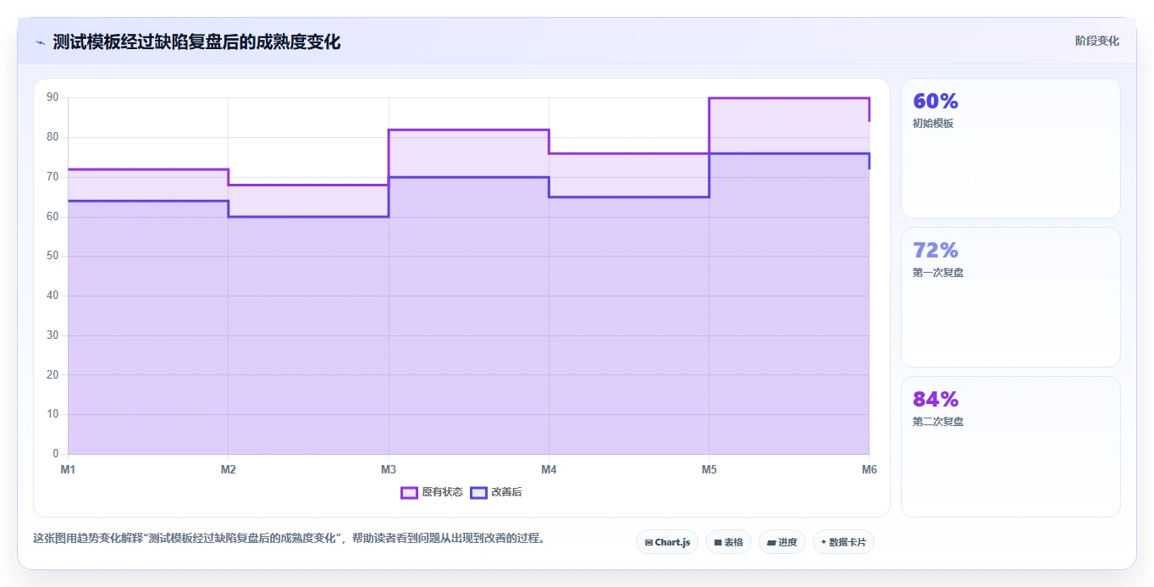The height and width of the screenshot is (587, 1154).
Task: Click the 90 y-axis tick label
Action: pyautogui.click(x=52, y=97)
